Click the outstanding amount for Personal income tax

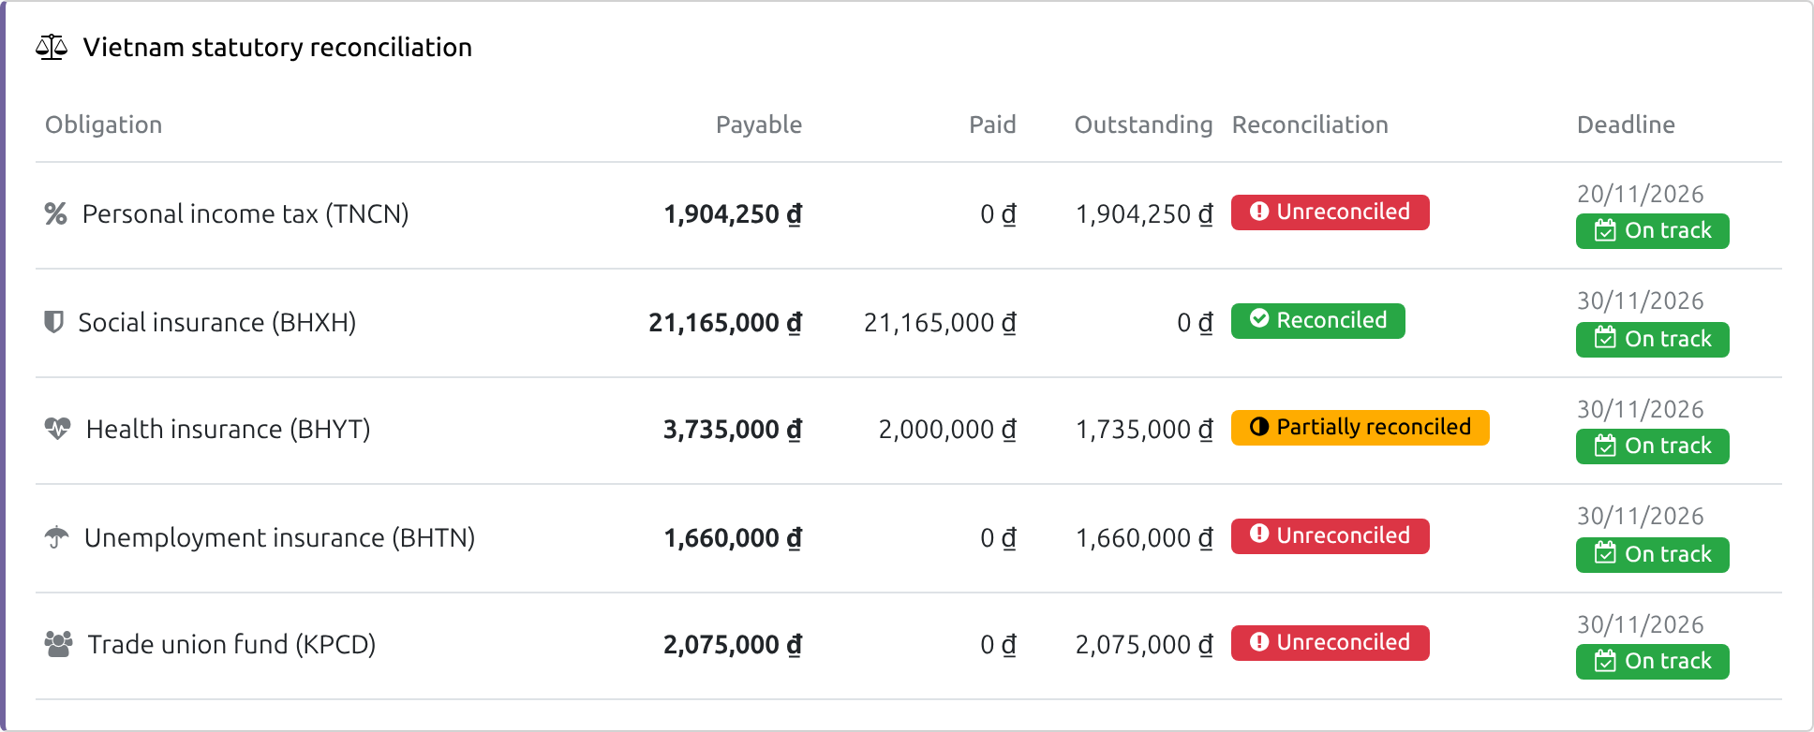pyautogui.click(x=1144, y=214)
